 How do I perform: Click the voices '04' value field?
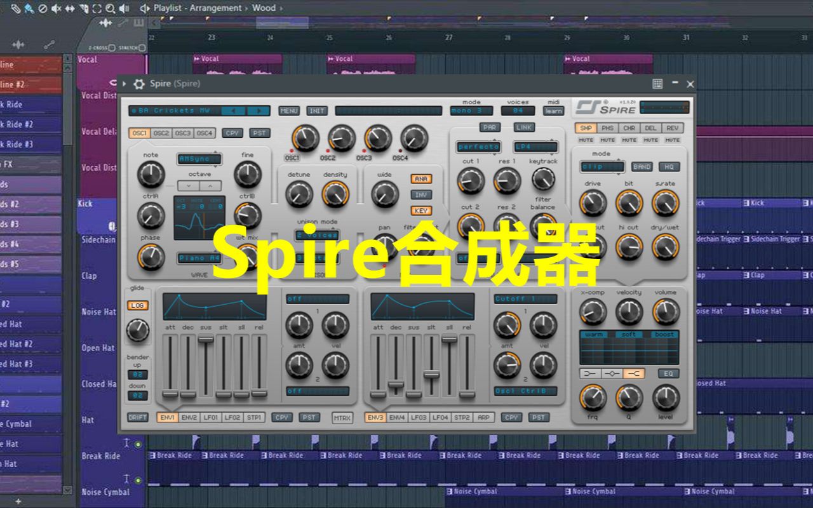[x=518, y=111]
